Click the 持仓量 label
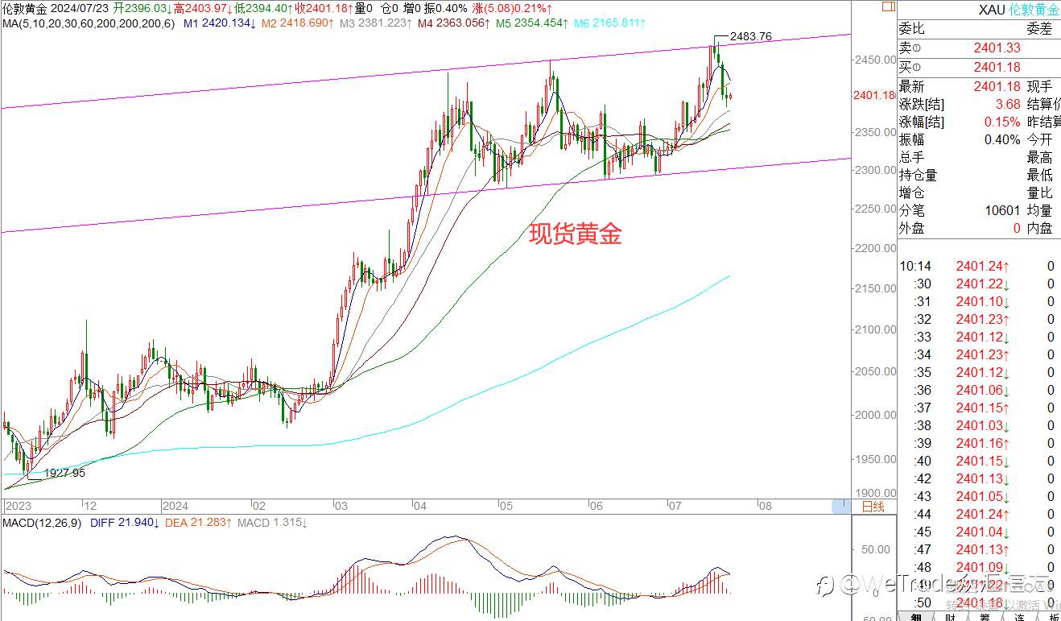Image resolution: width=1061 pixels, height=621 pixels. pos(919,175)
